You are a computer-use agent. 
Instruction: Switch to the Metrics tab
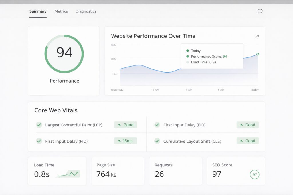pos(61,11)
